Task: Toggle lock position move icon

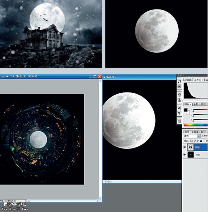Action: pos(198,141)
